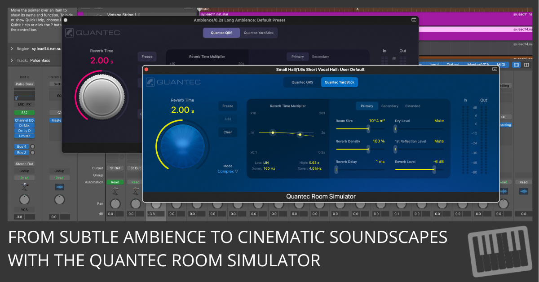Click the Clear button
Viewport: 539px width, 282px height.
[228, 132]
